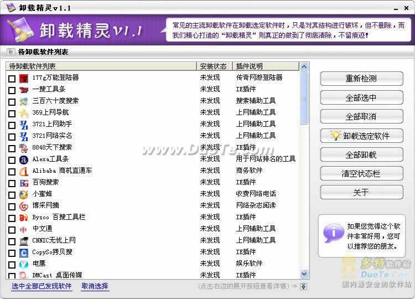Click the list scrollbar up arrow
The height and width of the screenshot is (299, 415).
tap(304, 66)
